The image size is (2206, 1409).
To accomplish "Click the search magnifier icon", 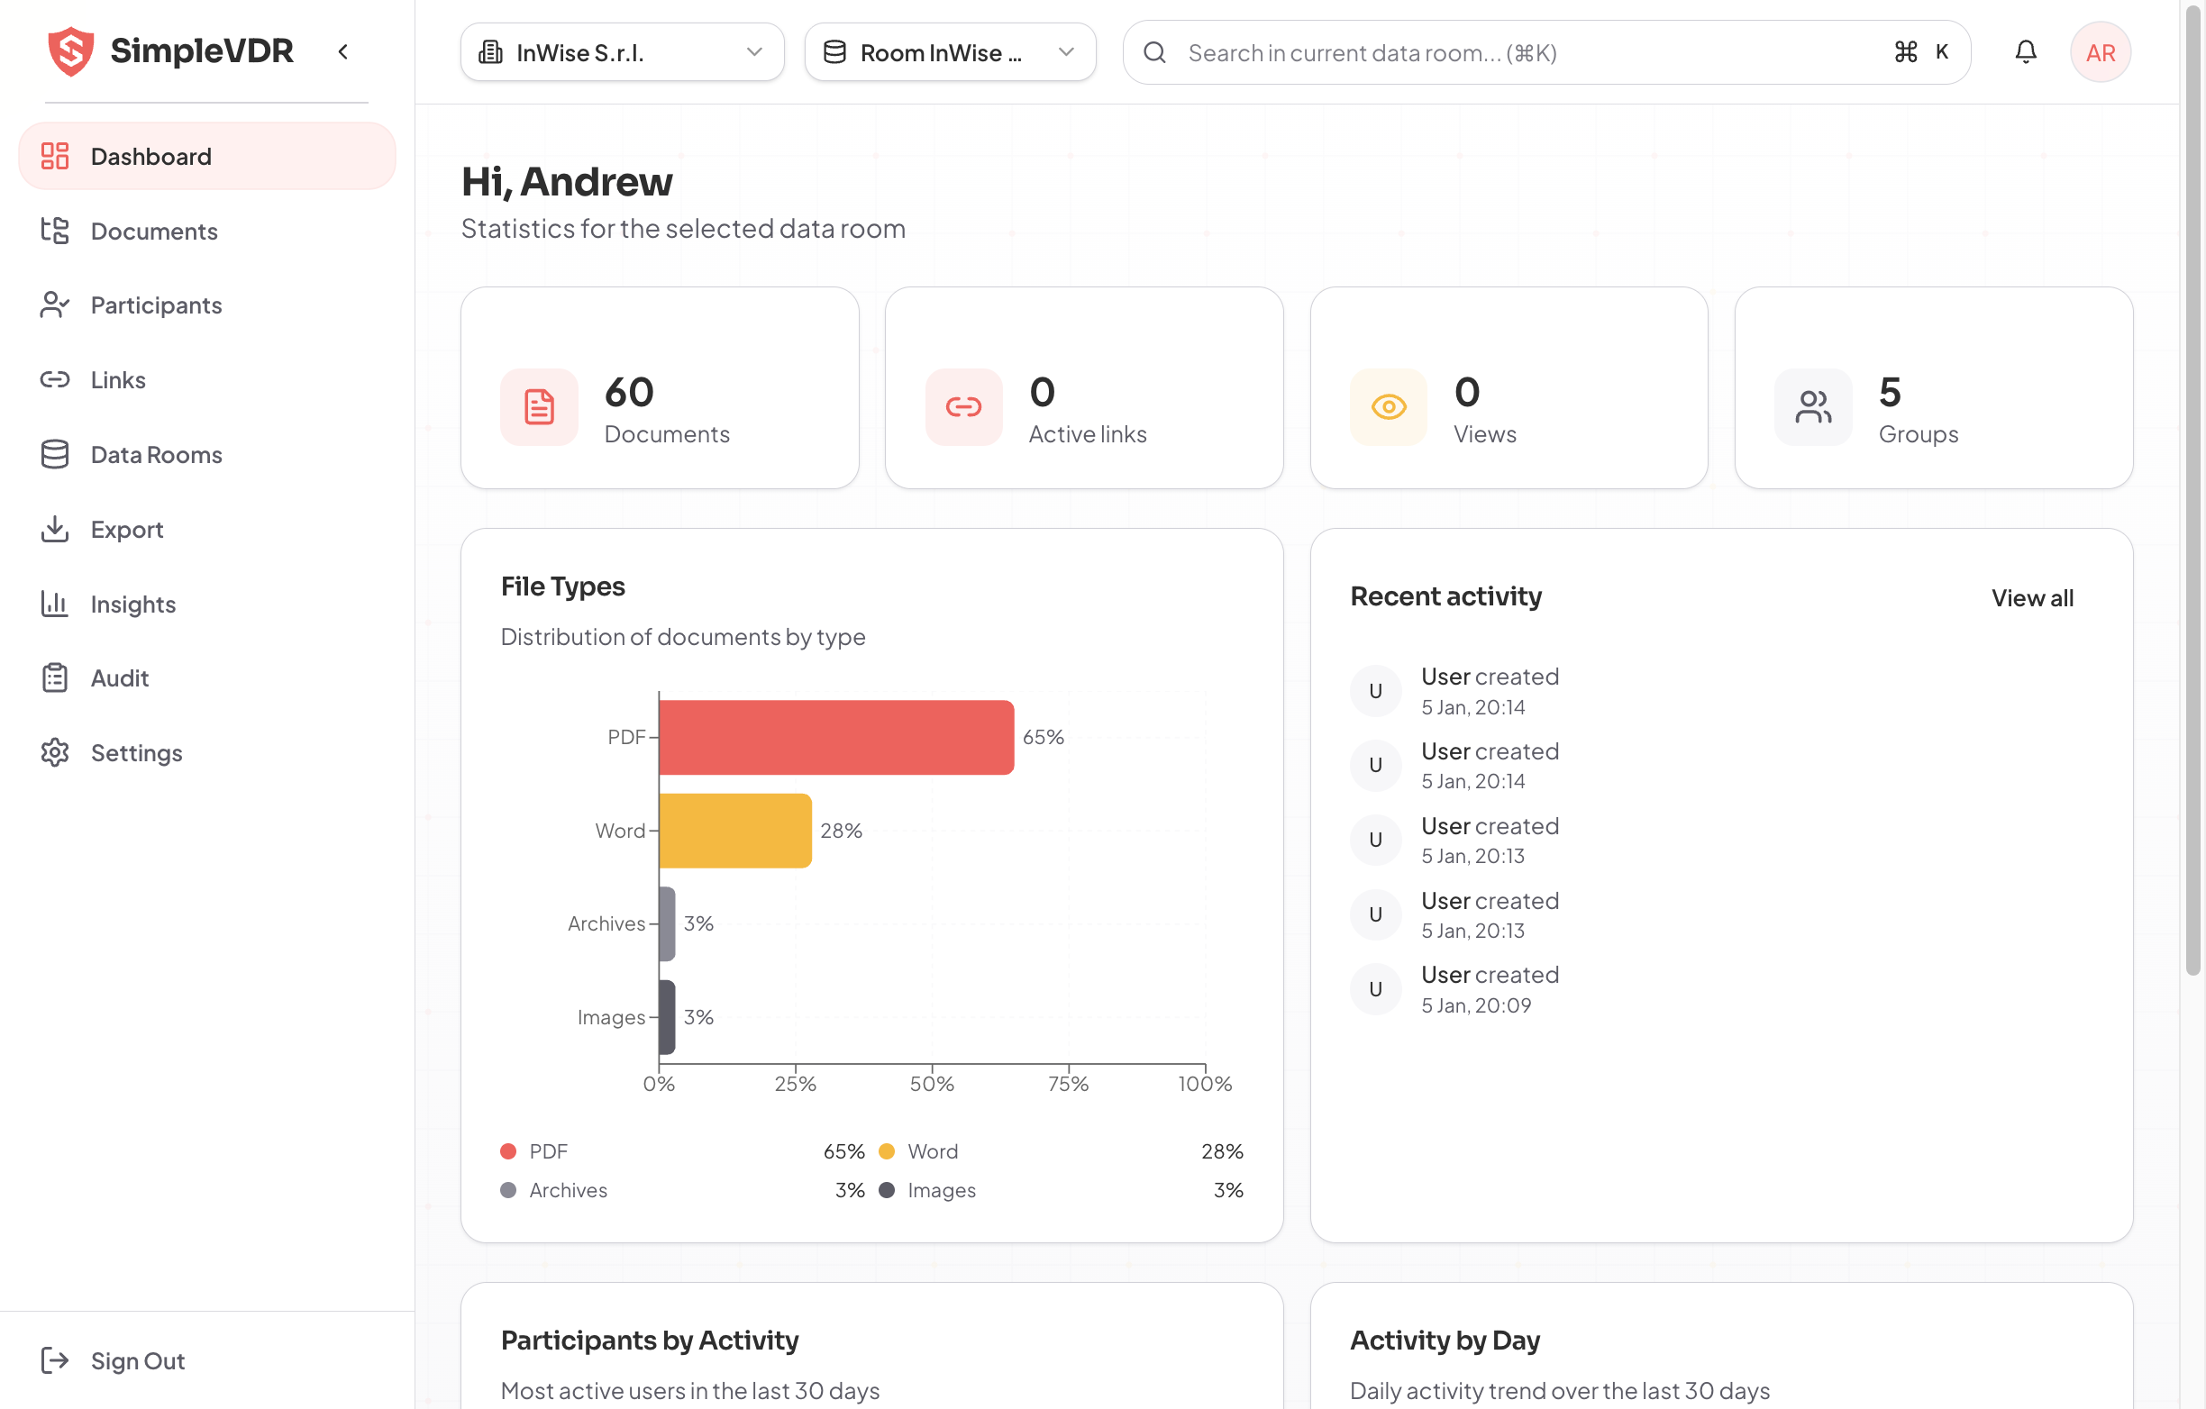I will point(1154,52).
